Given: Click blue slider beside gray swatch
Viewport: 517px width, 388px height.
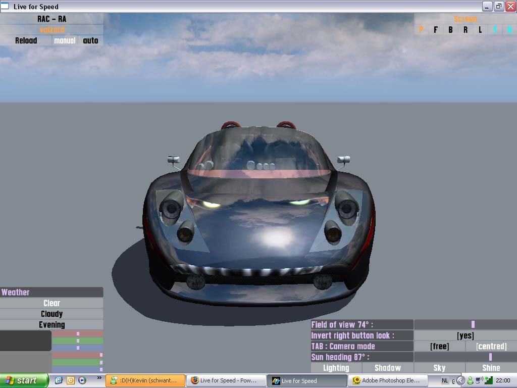Looking at the screenshot, I should (x=77, y=369).
